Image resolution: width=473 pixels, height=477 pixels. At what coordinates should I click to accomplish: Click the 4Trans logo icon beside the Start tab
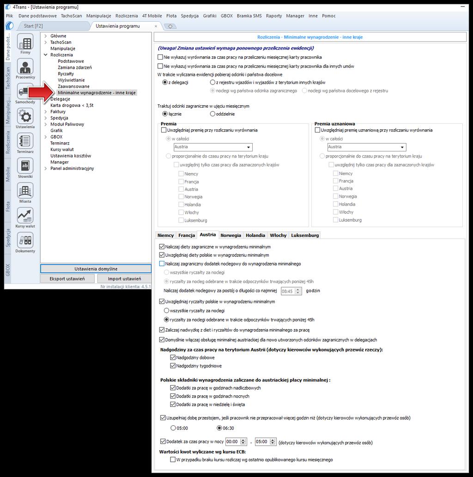9,26
